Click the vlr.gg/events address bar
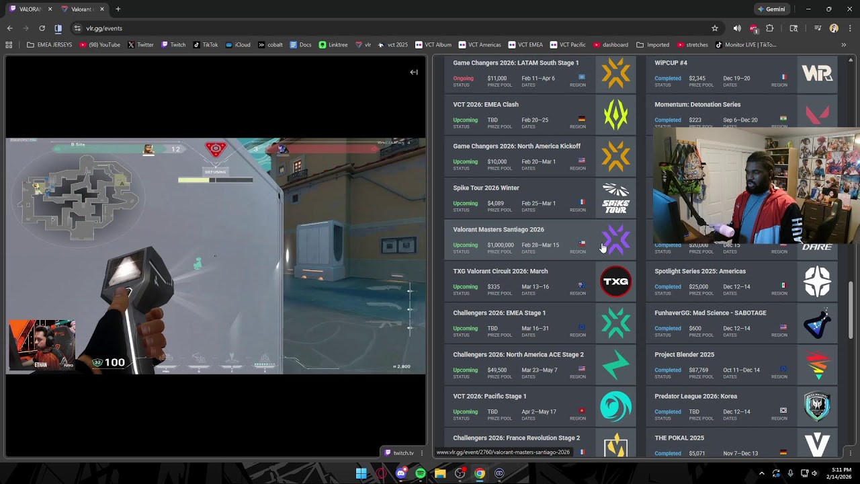Screen dimensions: 860x484 390,28
